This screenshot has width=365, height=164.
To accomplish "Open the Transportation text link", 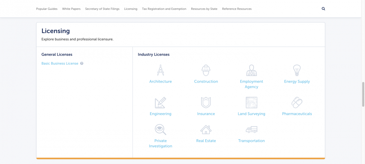I will click(251, 141).
